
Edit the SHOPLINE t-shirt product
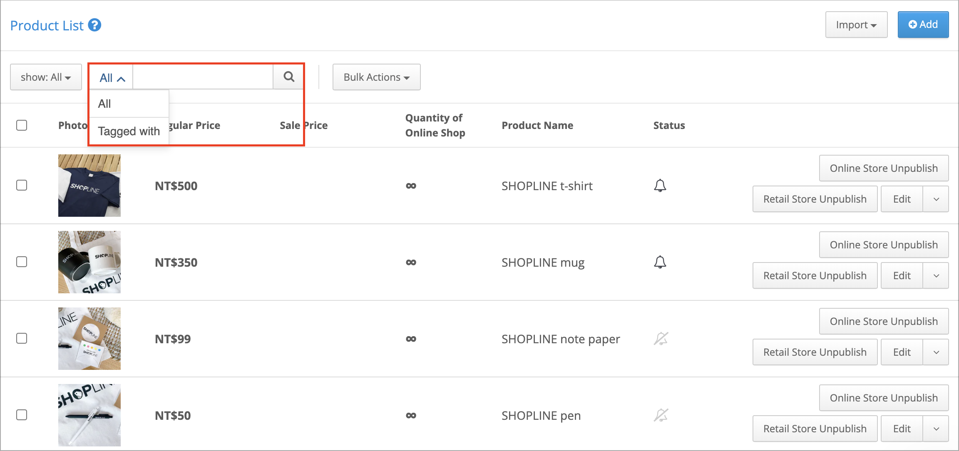click(902, 199)
